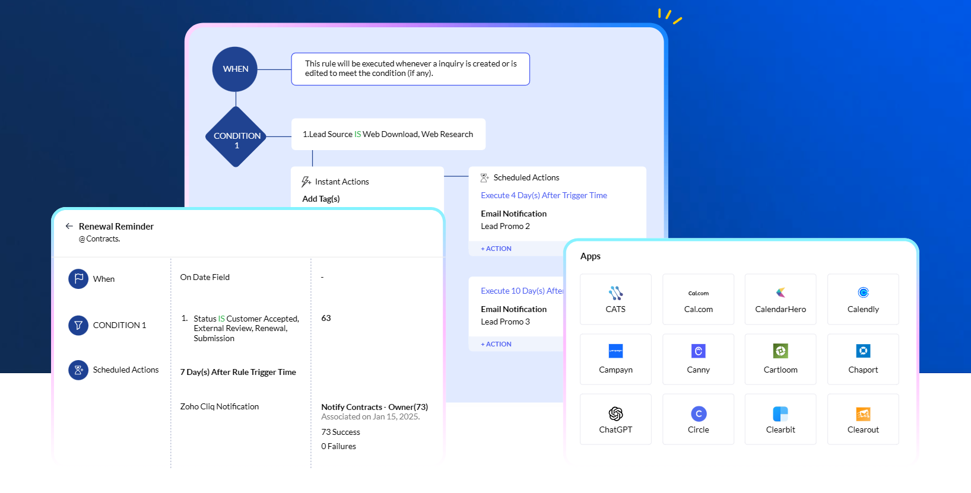Click Notify Contracts - Owner(73)
The height and width of the screenshot is (493, 971).
[x=375, y=407]
